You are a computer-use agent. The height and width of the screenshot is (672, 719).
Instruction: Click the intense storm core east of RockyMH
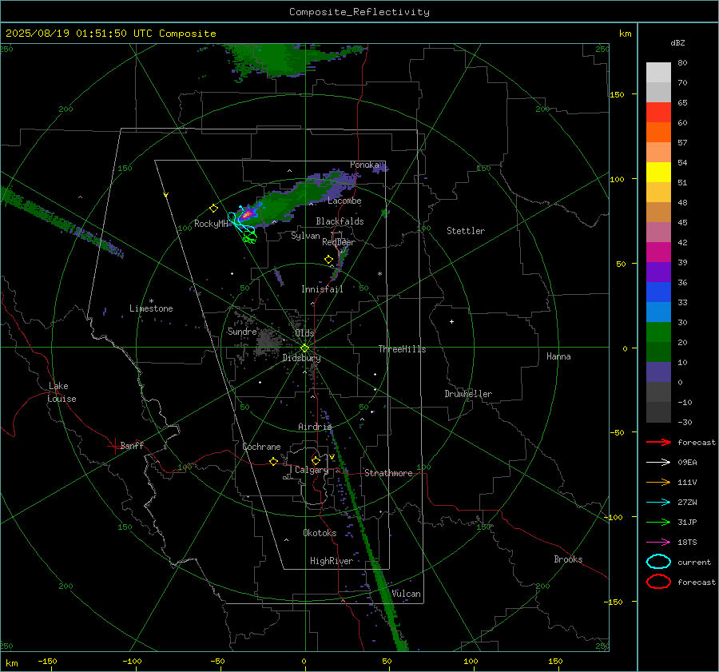pos(248,214)
